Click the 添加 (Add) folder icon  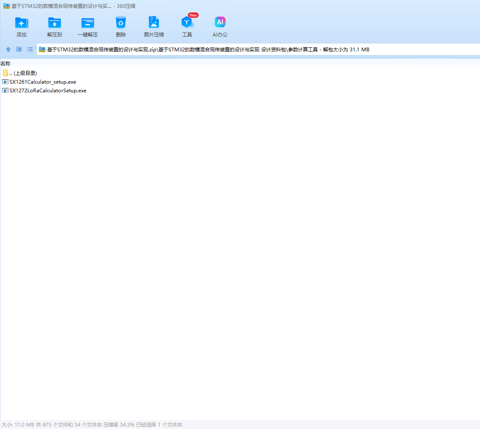22,23
